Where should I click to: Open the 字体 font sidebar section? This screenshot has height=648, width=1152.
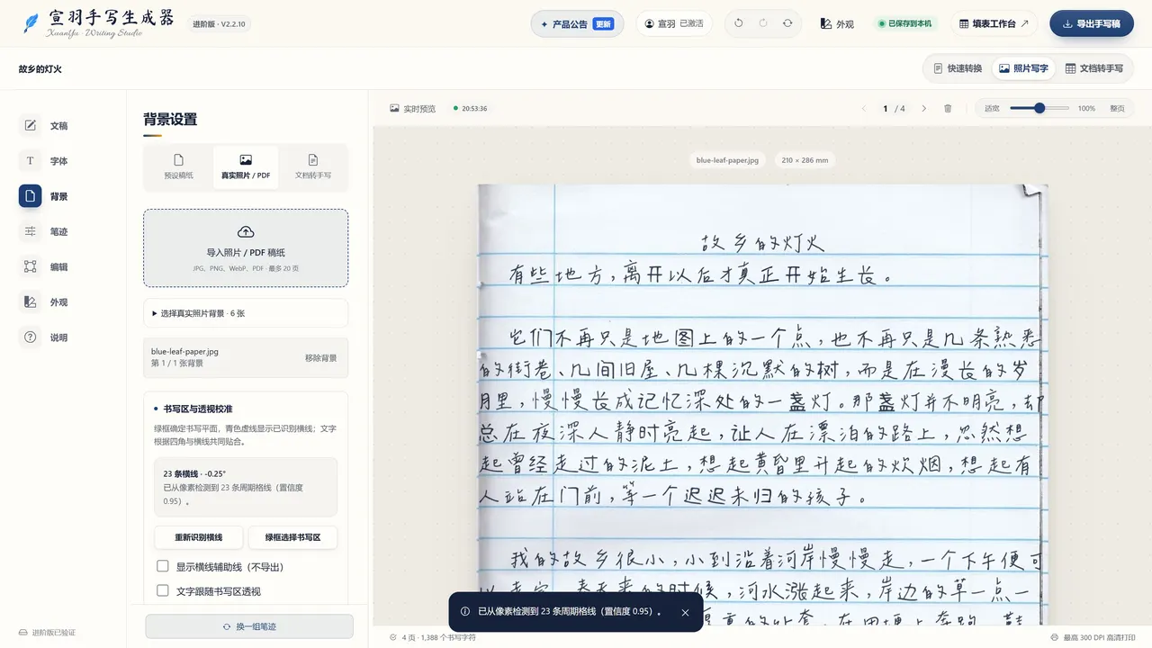click(x=45, y=161)
